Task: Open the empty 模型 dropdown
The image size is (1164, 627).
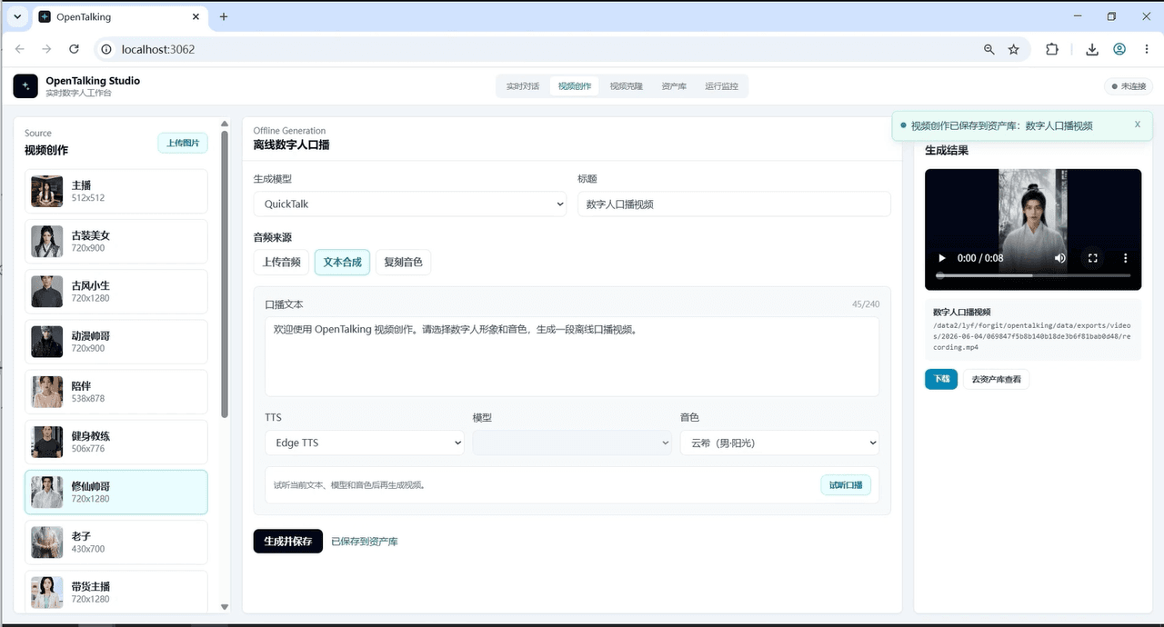Action: [x=572, y=443]
